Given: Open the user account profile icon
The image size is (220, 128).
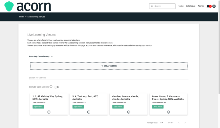Looking at the screenshot, I should coord(214,6).
